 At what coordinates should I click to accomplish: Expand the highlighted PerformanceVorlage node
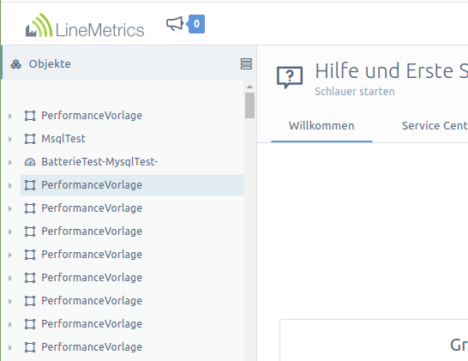tap(10, 185)
